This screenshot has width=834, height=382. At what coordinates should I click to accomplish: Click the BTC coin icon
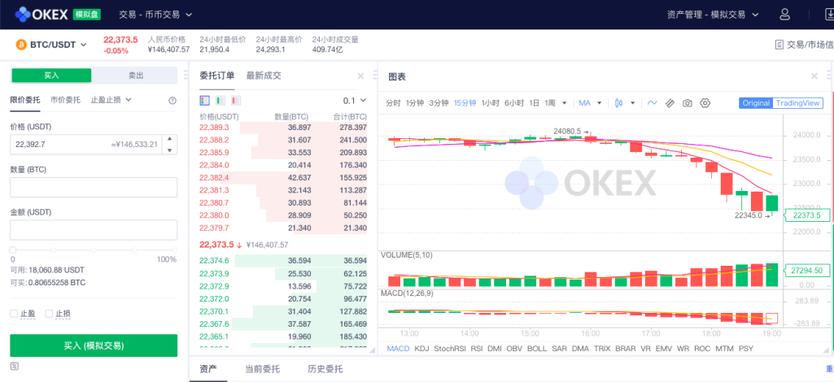pos(22,45)
